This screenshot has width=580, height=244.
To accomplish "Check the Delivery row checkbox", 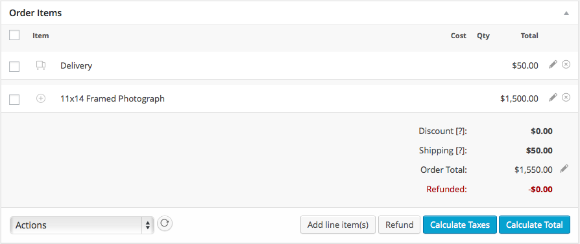I will 14,67.
